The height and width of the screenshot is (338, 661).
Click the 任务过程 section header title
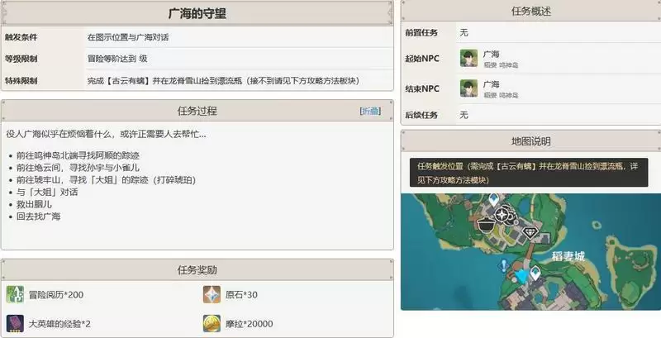coord(197,111)
